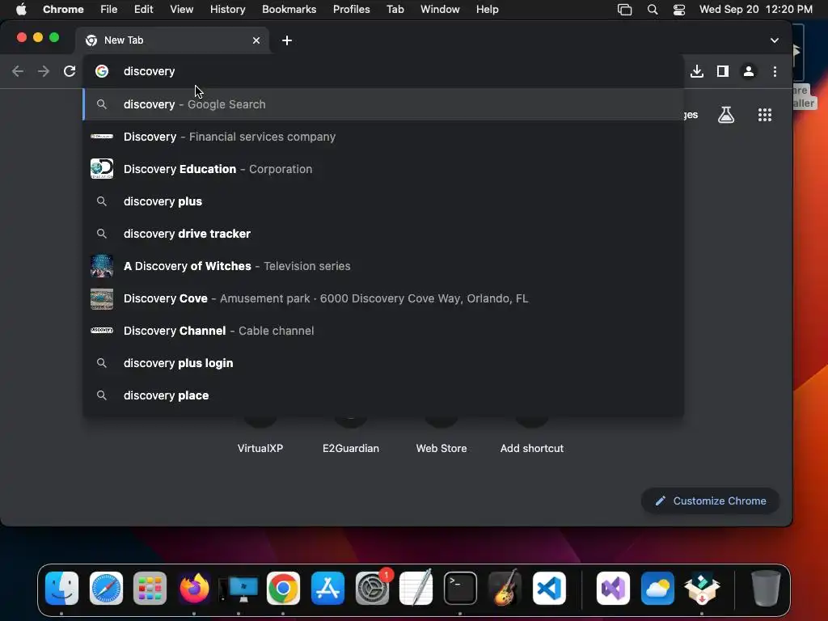Image resolution: width=828 pixels, height=621 pixels.
Task: Open the Profiles menu
Action: click(351, 10)
